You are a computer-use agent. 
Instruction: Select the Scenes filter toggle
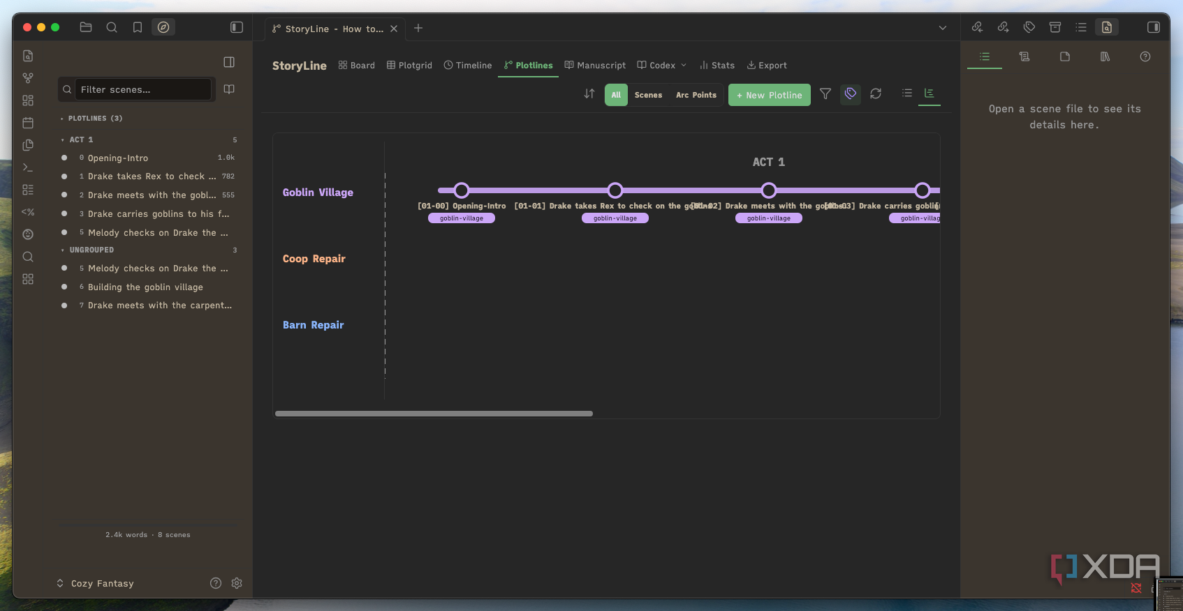click(648, 95)
